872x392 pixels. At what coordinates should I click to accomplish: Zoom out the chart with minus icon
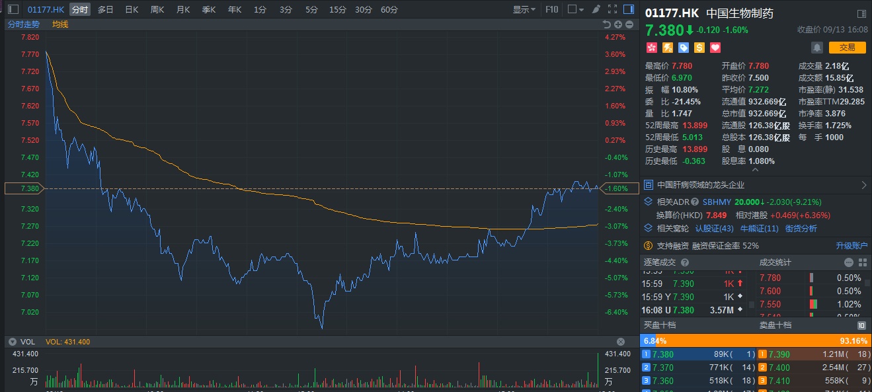(629, 24)
